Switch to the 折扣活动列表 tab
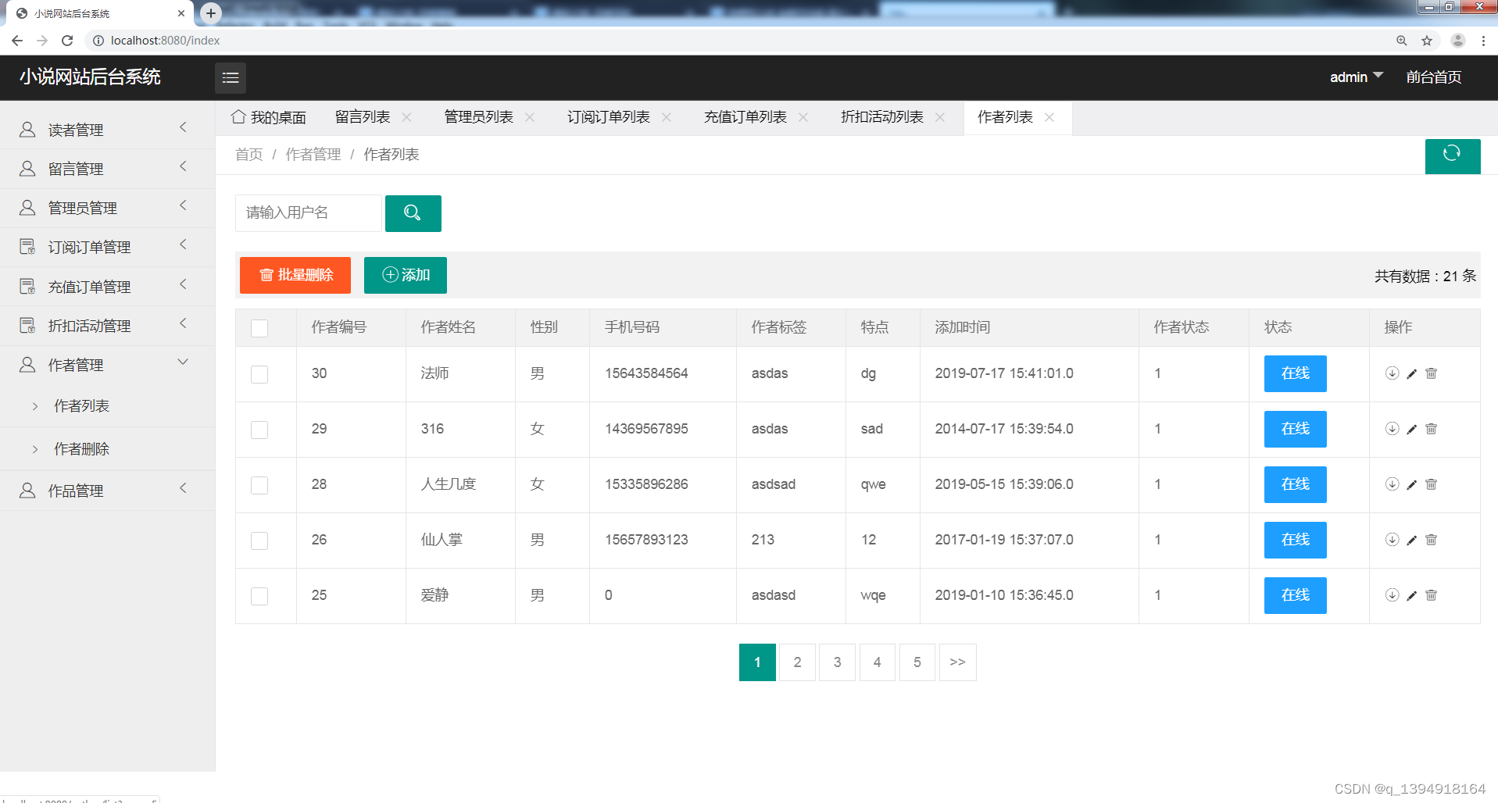This screenshot has width=1498, height=803. [881, 117]
